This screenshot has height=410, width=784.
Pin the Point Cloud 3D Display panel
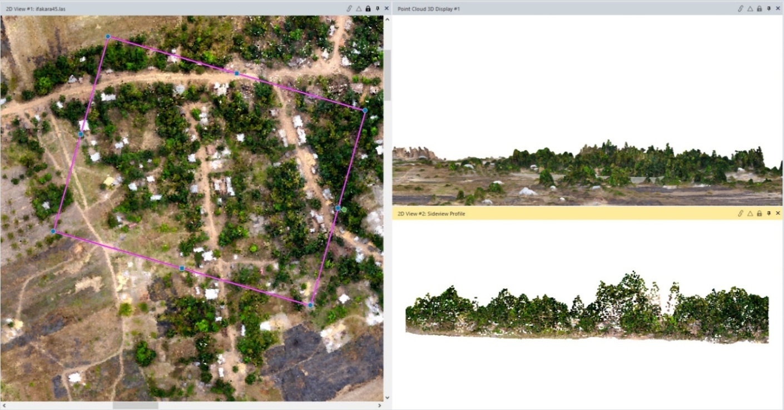768,8
